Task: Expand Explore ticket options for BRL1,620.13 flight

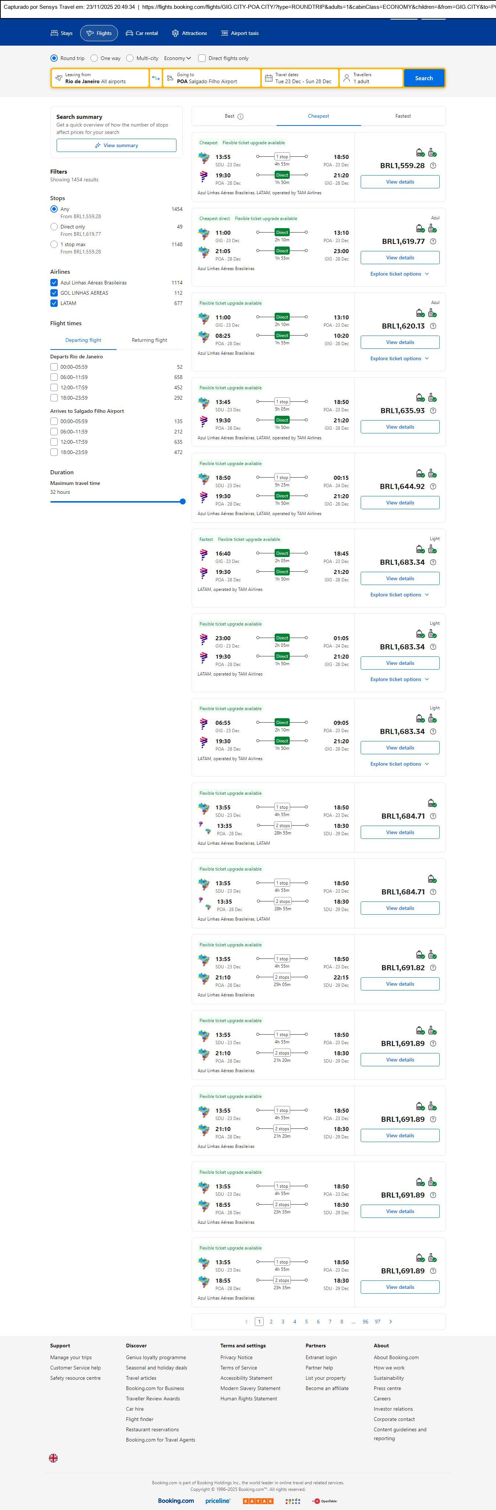Action: [x=399, y=358]
